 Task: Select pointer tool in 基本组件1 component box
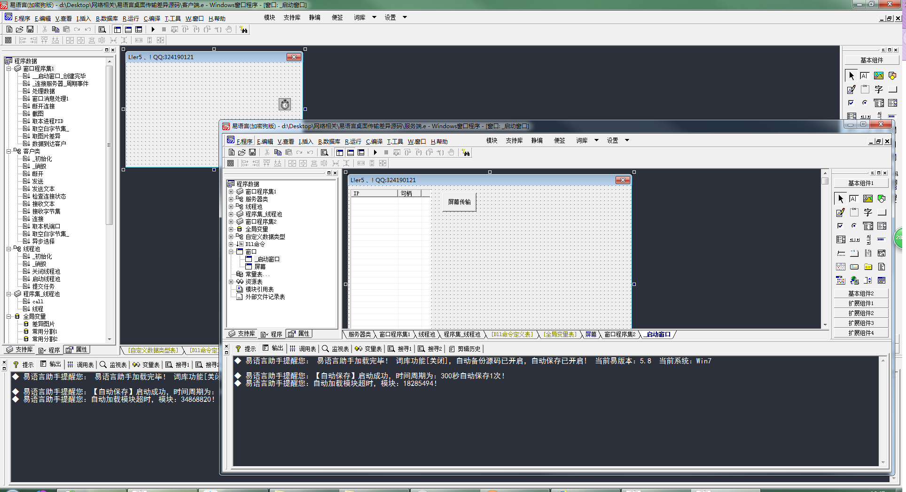coord(841,199)
